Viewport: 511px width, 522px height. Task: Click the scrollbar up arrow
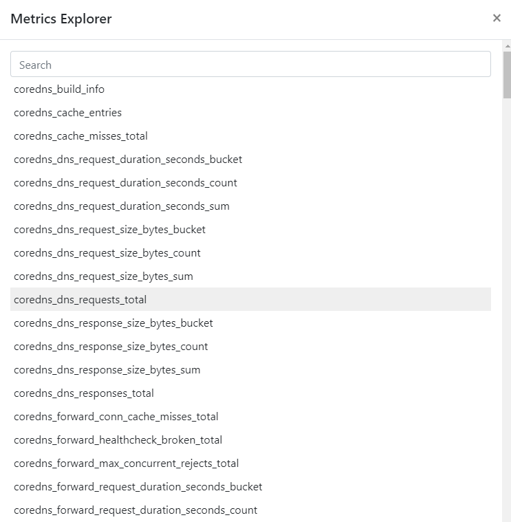coord(507,46)
